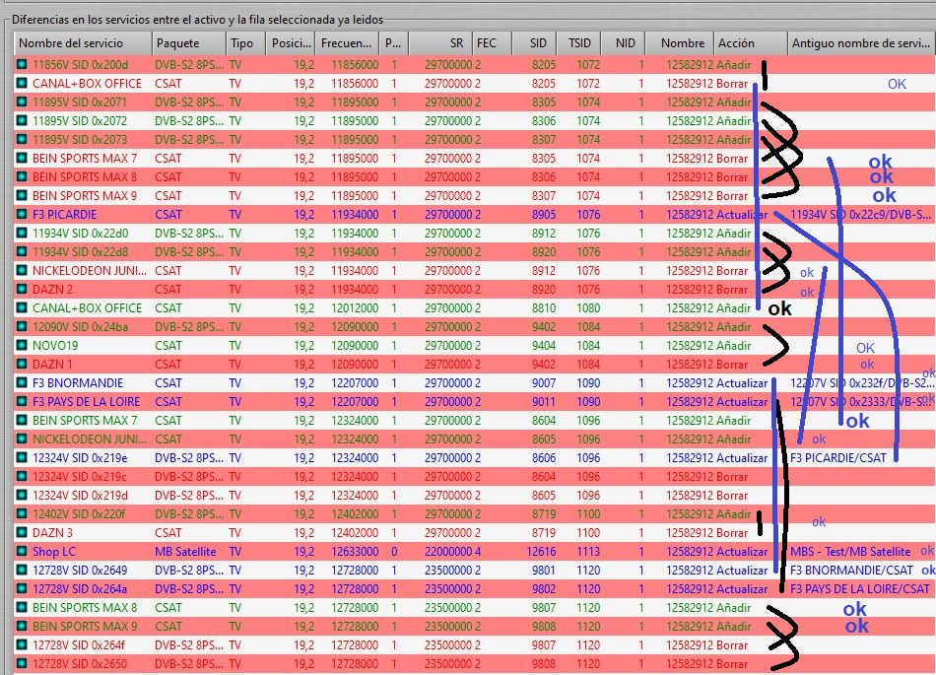Select the F3 BNORMANDIE service name
This screenshot has height=675, width=936.
pos(78,382)
